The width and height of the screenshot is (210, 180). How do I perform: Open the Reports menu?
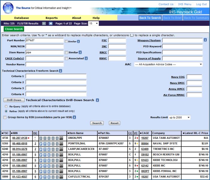52,18
